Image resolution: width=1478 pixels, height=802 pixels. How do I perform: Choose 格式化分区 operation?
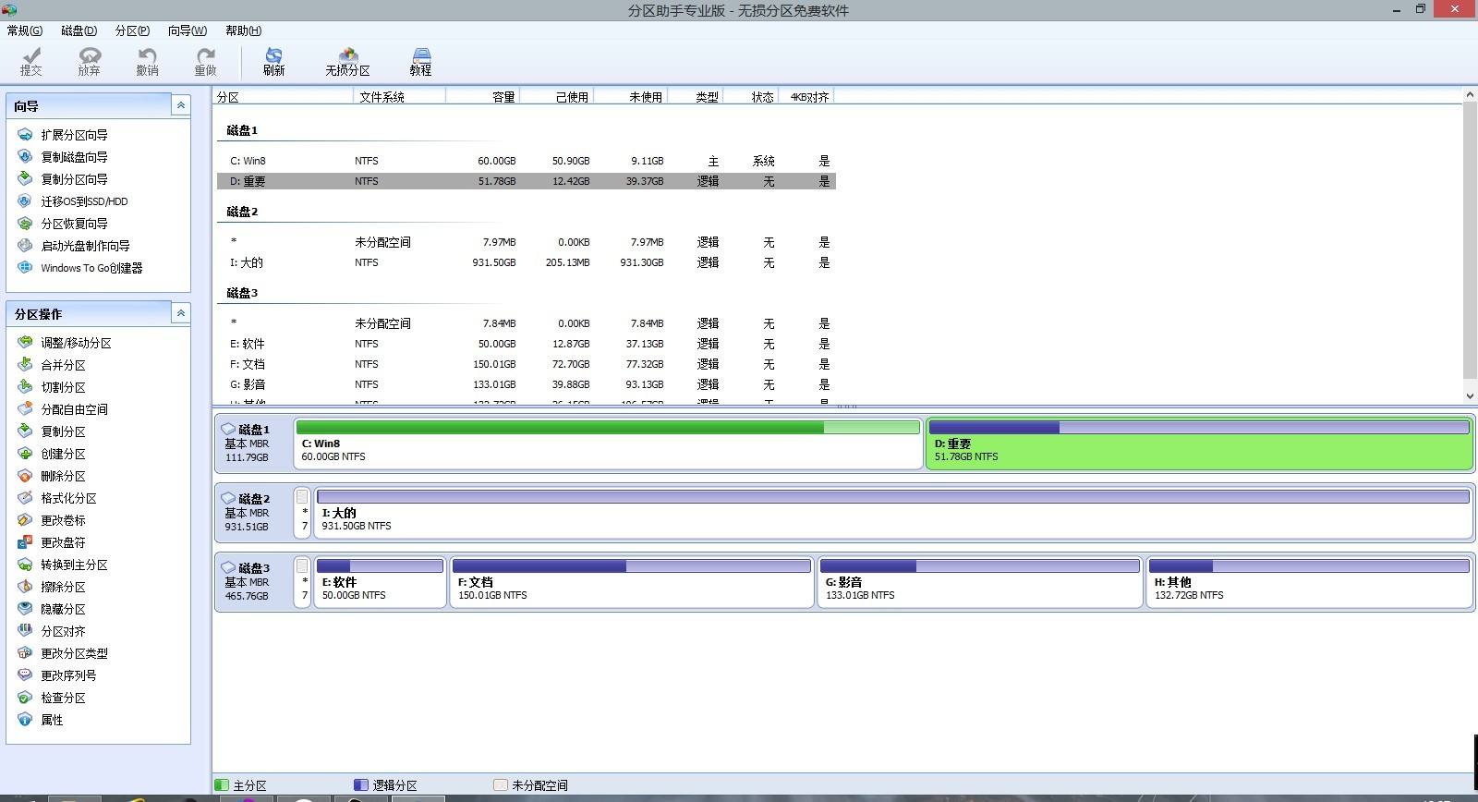tap(68, 498)
